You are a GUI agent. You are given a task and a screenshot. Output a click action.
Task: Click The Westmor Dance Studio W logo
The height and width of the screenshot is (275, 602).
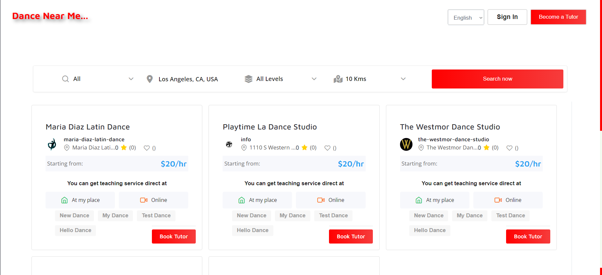pos(406,144)
